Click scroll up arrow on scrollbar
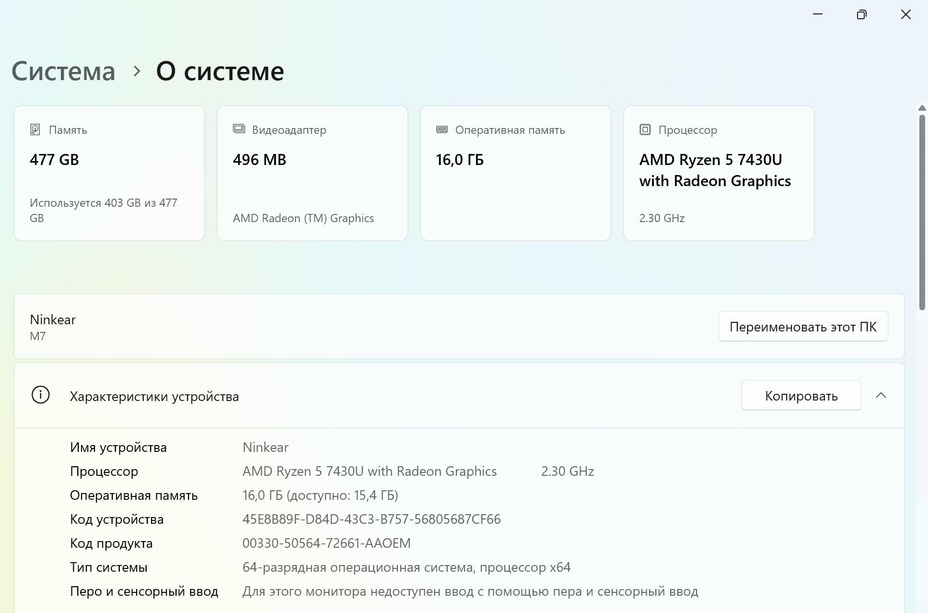The image size is (928, 613). tap(922, 108)
